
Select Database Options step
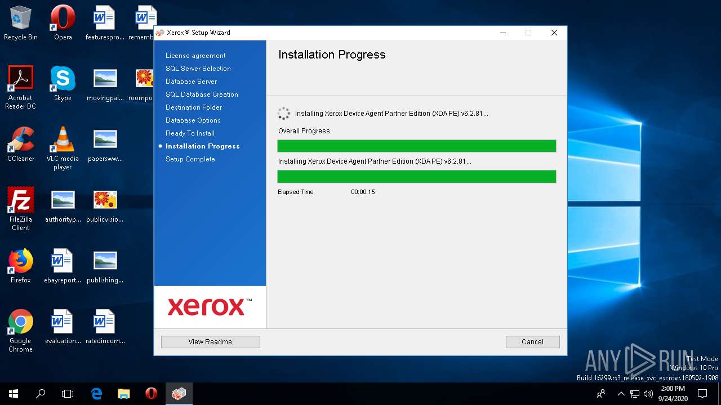point(193,120)
